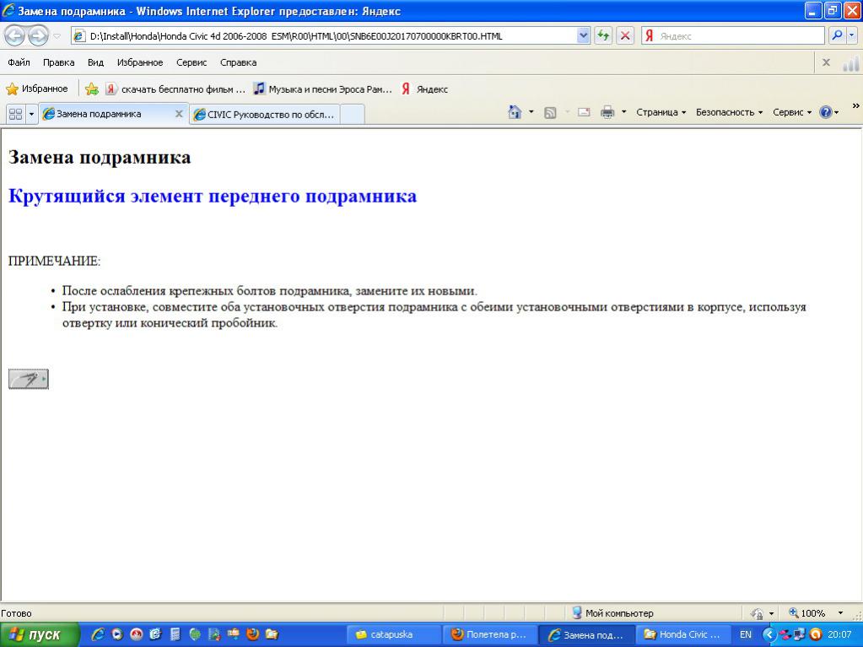
Task: Click the Stop loading icon
Action: click(x=625, y=35)
